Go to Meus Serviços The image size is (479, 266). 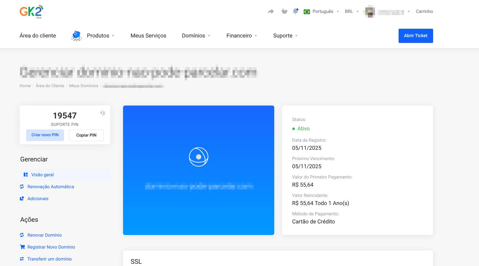pos(148,36)
